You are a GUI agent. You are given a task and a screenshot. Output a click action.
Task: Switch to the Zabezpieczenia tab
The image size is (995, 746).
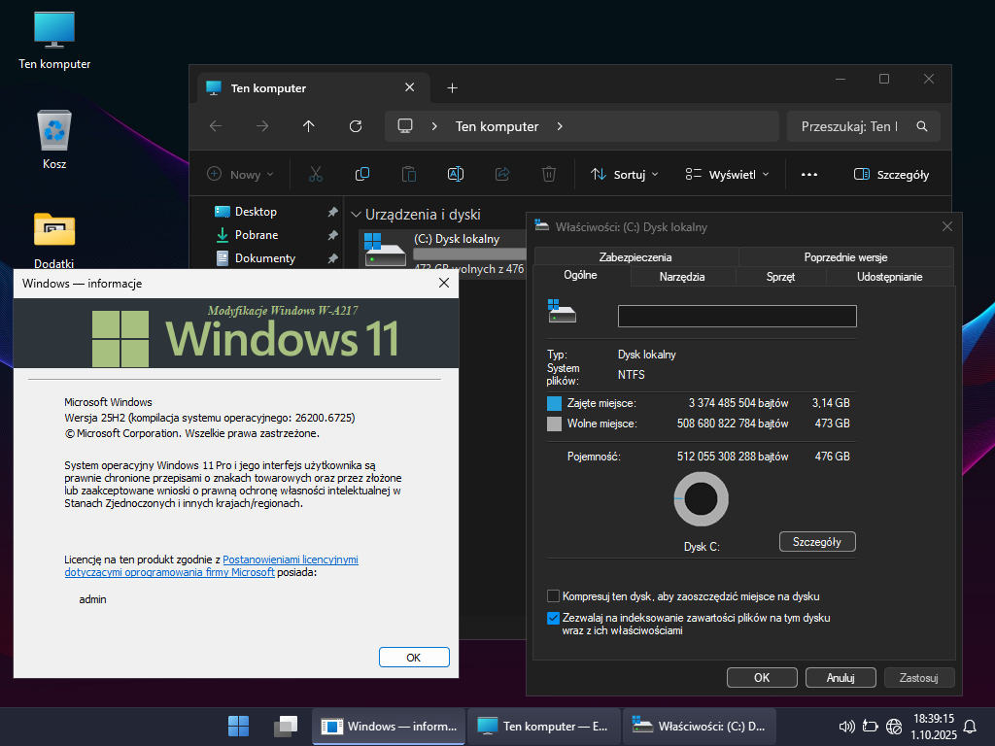pos(635,257)
